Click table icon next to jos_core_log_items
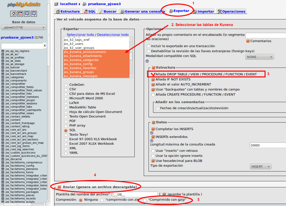The height and width of the screenshot is (206, 286). pos(3,146)
